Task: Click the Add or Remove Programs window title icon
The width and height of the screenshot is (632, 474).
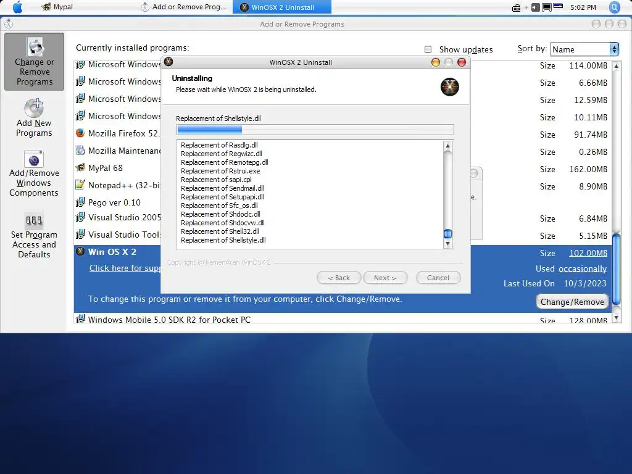Action: 9,24
